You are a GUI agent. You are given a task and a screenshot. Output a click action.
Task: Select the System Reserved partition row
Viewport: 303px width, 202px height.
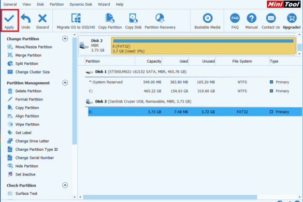point(195,82)
